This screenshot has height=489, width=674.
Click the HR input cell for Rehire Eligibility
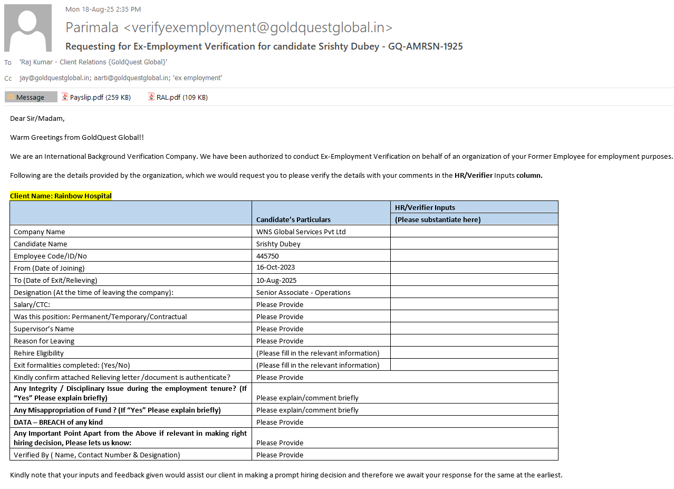pos(474,353)
